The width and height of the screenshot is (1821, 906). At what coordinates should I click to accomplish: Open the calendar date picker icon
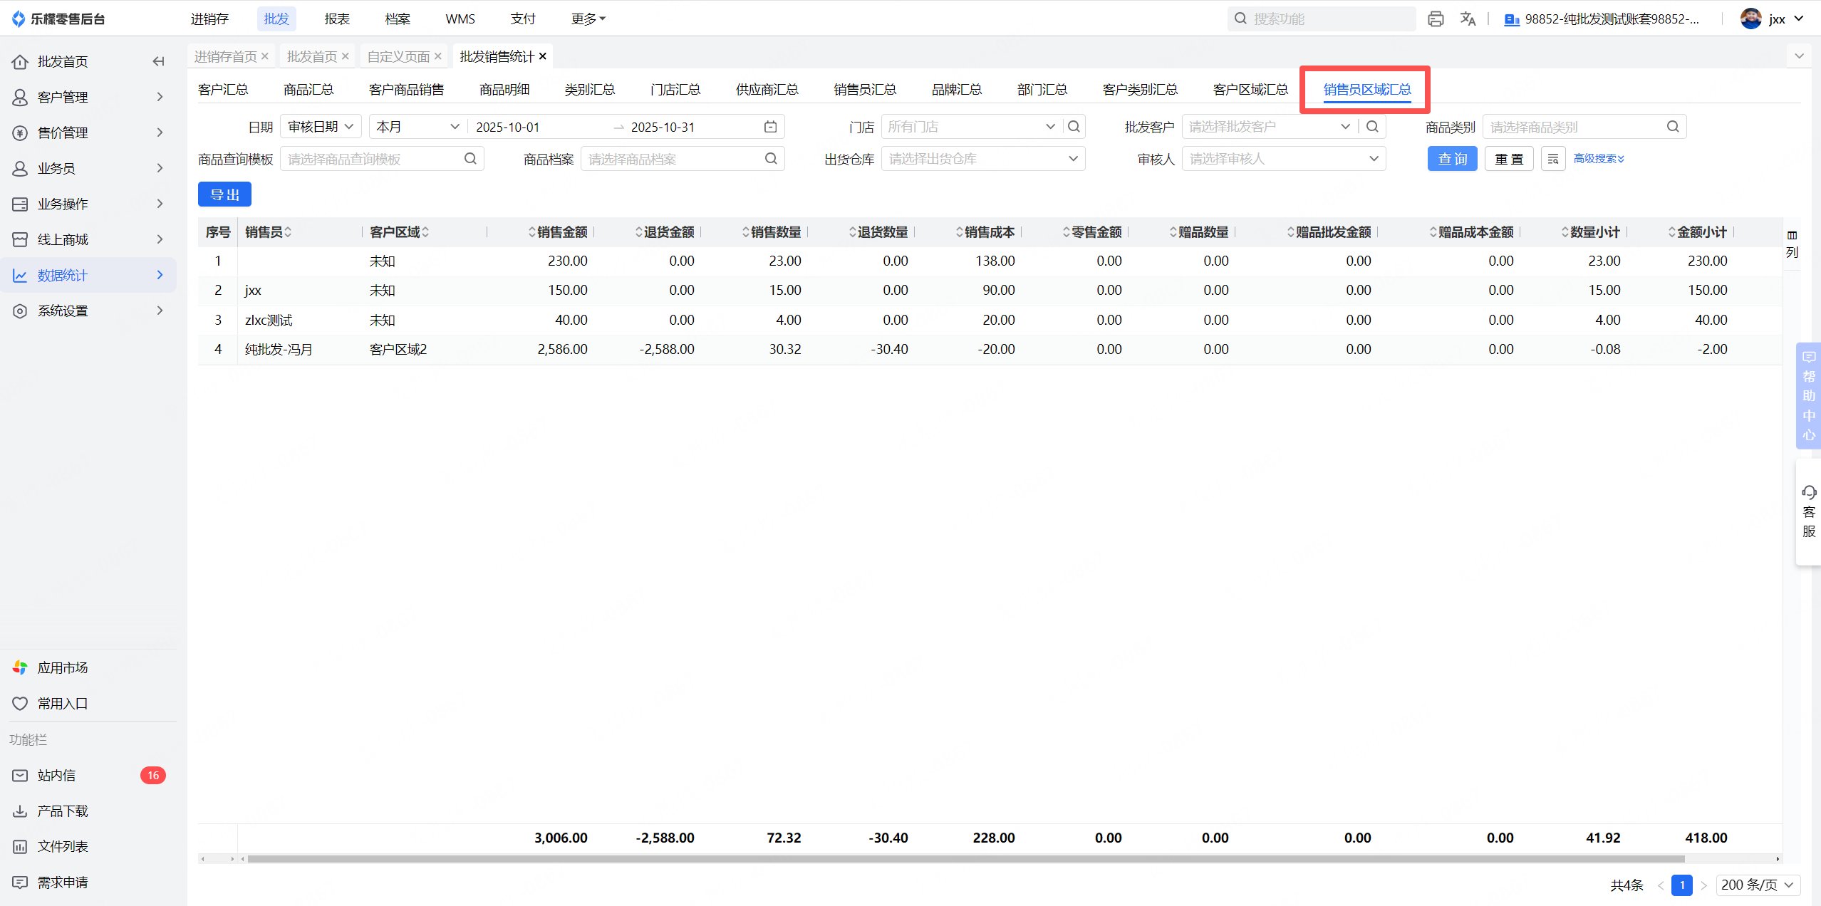[x=770, y=127]
